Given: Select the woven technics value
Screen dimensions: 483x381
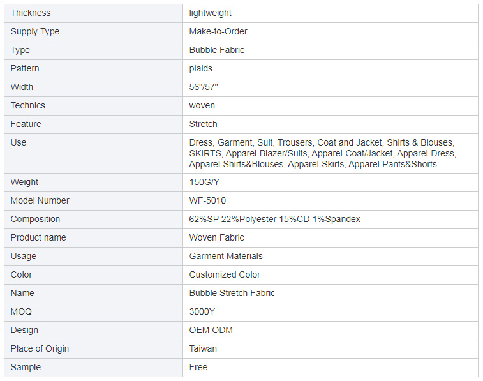Looking at the screenshot, I should [202, 105].
